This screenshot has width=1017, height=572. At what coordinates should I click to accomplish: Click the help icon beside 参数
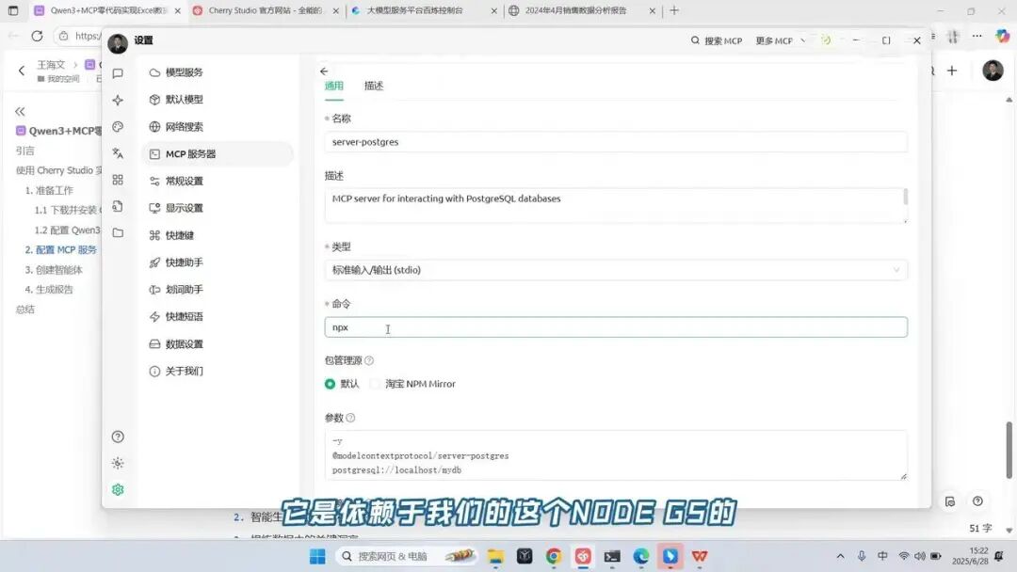(x=351, y=418)
